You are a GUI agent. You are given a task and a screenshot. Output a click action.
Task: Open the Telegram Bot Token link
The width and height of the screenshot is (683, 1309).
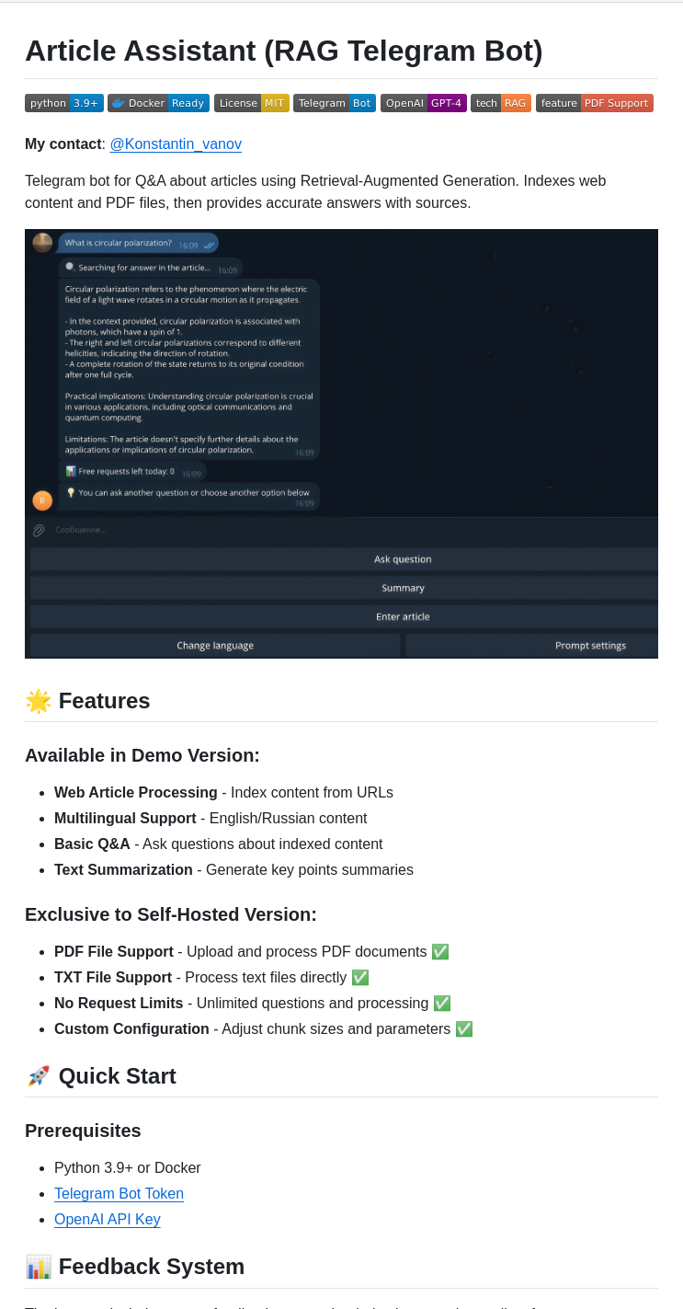coord(119,1193)
